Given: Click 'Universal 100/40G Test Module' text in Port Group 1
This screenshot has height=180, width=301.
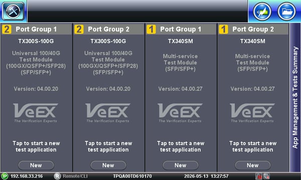Looking at the screenshot, I should point(36,56).
